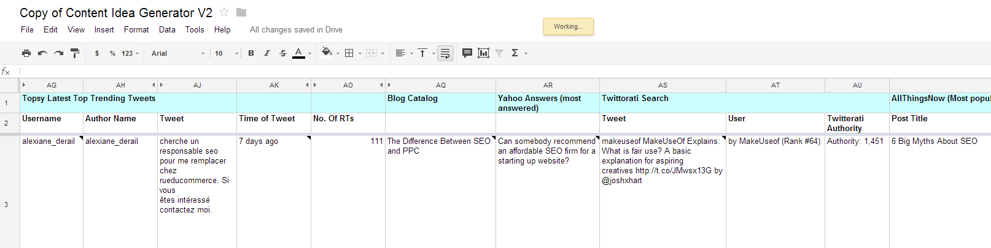This screenshot has width=991, height=248.
Task: Click the Undo arrow
Action: 42,53
